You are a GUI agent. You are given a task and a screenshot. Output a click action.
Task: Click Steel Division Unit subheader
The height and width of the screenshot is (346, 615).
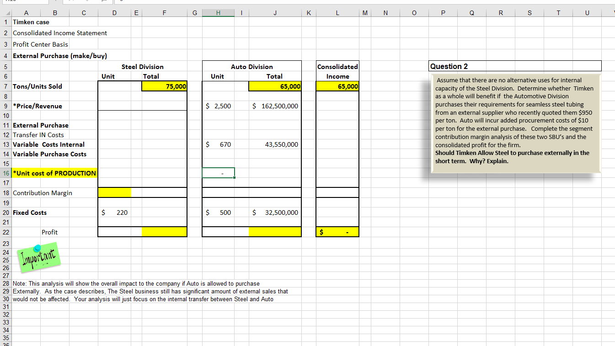pos(108,76)
